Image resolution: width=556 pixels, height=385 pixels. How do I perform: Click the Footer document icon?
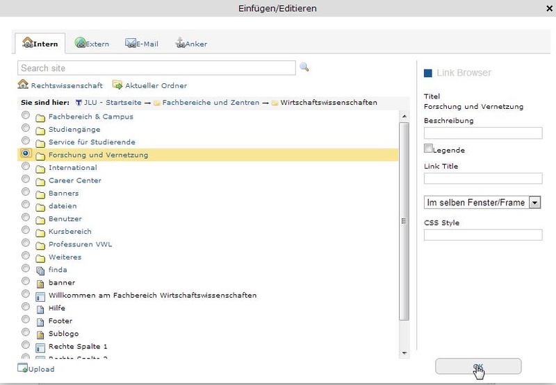click(40, 322)
